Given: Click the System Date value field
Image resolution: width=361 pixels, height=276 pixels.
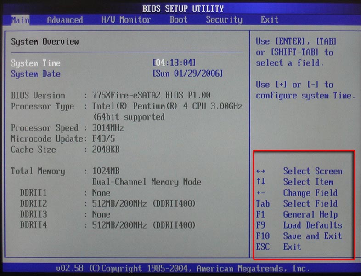Looking at the screenshot, I should pos(187,74).
